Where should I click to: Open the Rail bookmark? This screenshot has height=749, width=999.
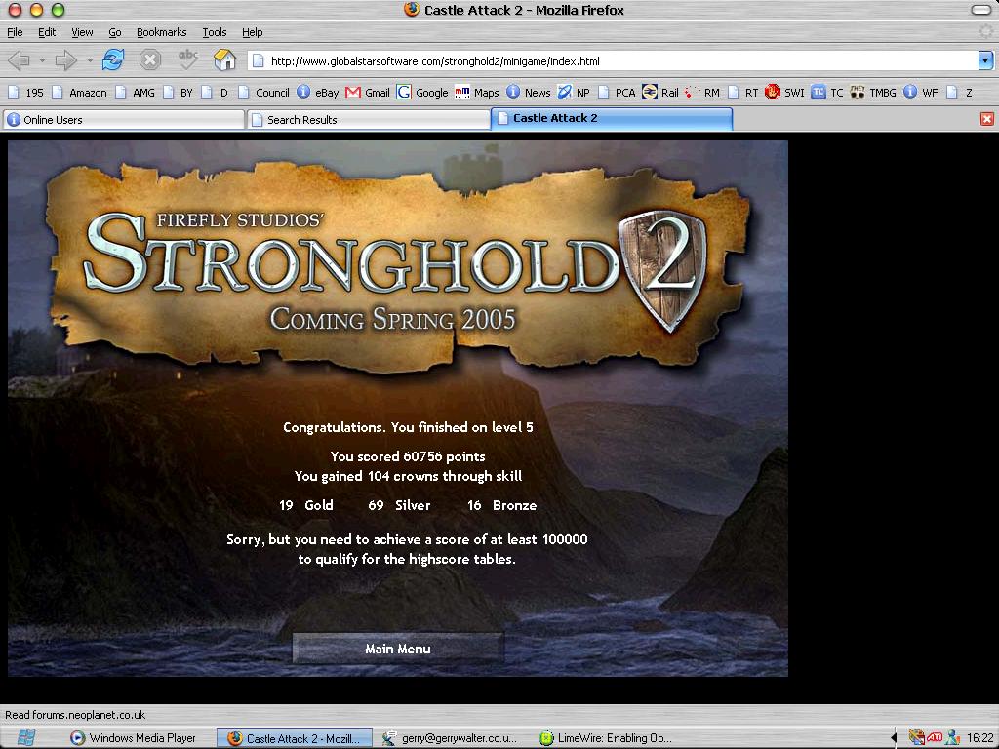pyautogui.click(x=660, y=93)
